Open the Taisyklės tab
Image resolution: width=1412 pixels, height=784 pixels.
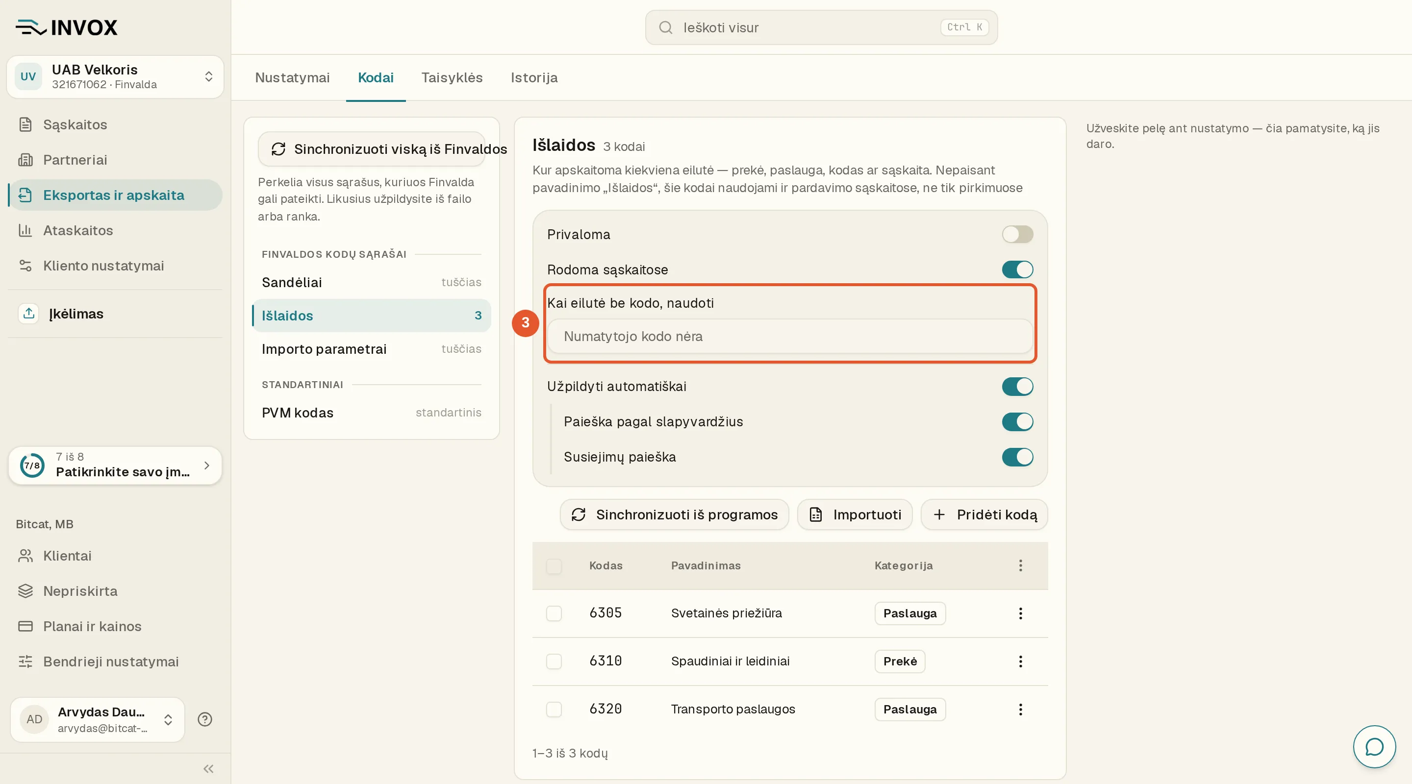tap(452, 78)
